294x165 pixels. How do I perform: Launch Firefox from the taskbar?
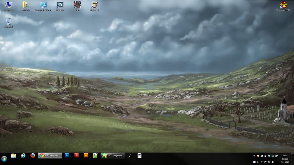tap(33, 156)
